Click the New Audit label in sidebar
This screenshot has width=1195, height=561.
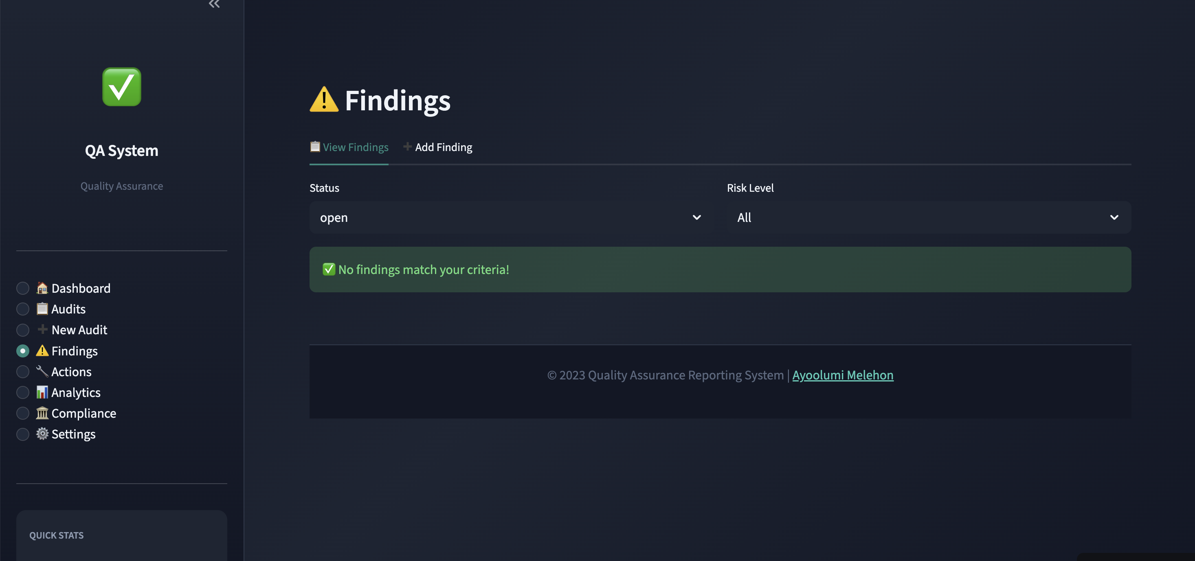coord(79,330)
